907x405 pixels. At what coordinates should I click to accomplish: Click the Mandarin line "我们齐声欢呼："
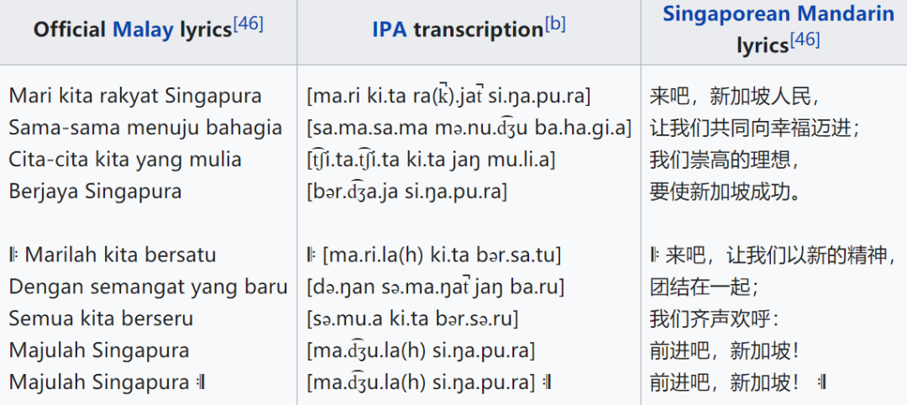(715, 318)
